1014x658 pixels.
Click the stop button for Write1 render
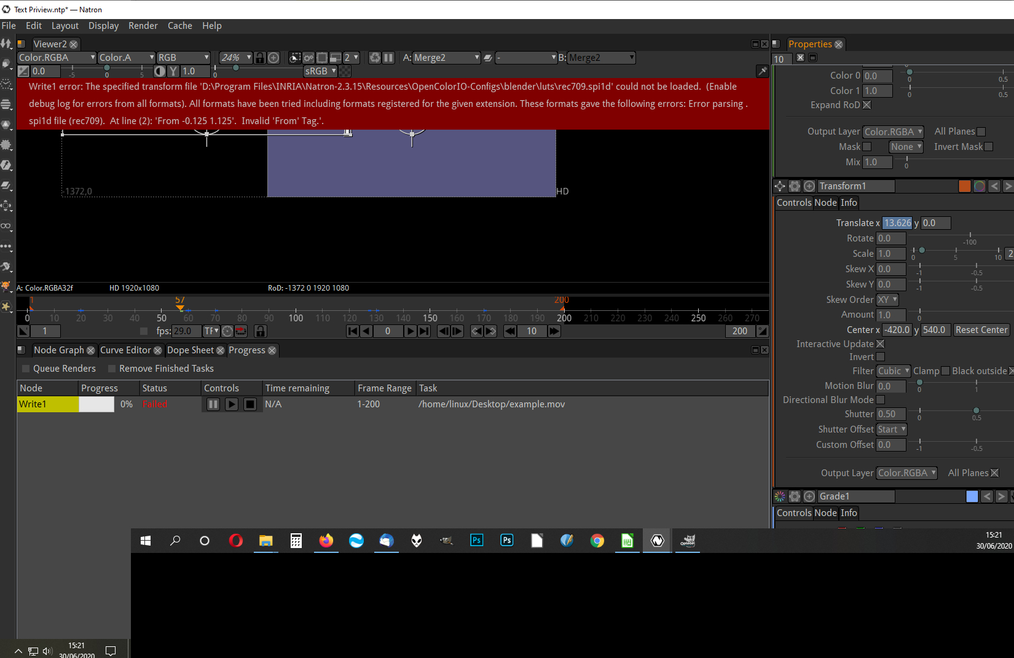250,404
